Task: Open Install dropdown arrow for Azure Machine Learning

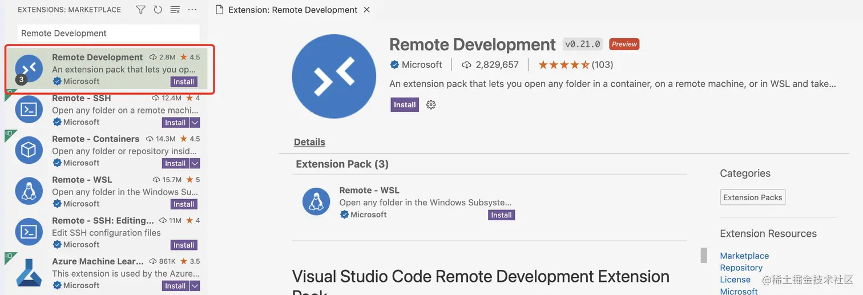Action: (x=195, y=286)
